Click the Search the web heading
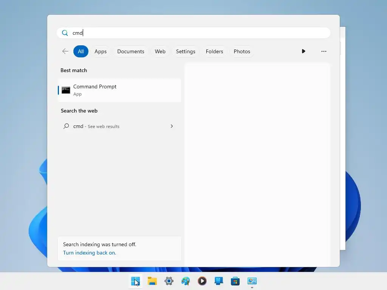This screenshot has height=290, width=387. (79, 111)
